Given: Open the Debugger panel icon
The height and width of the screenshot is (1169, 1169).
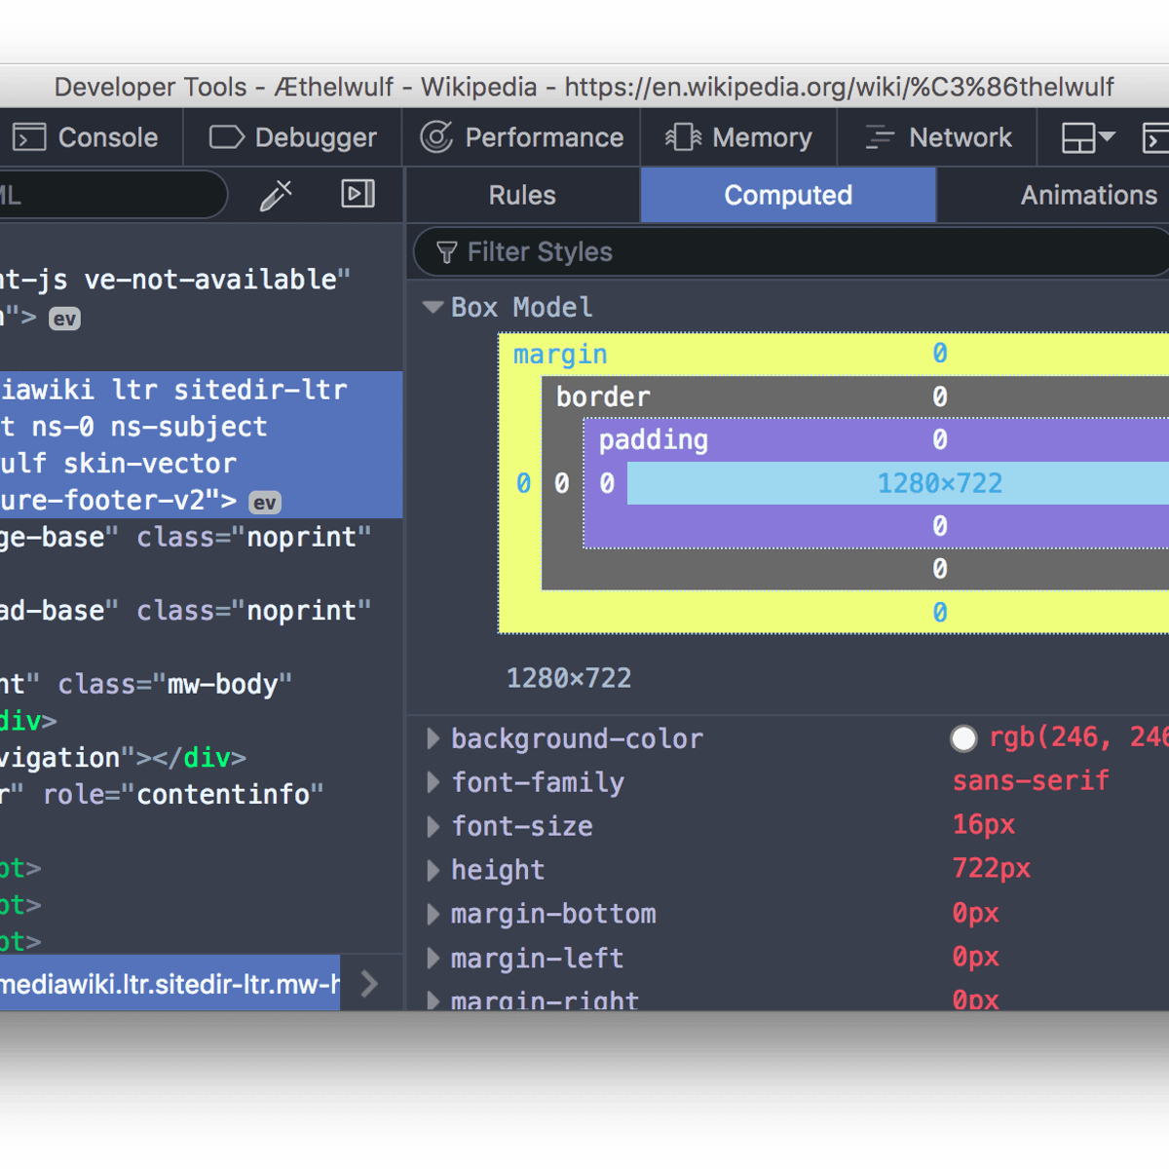Looking at the screenshot, I should [x=226, y=137].
